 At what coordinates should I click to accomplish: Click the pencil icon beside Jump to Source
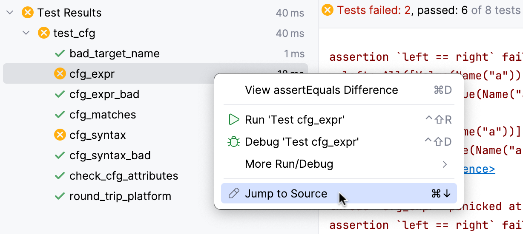tap(234, 194)
